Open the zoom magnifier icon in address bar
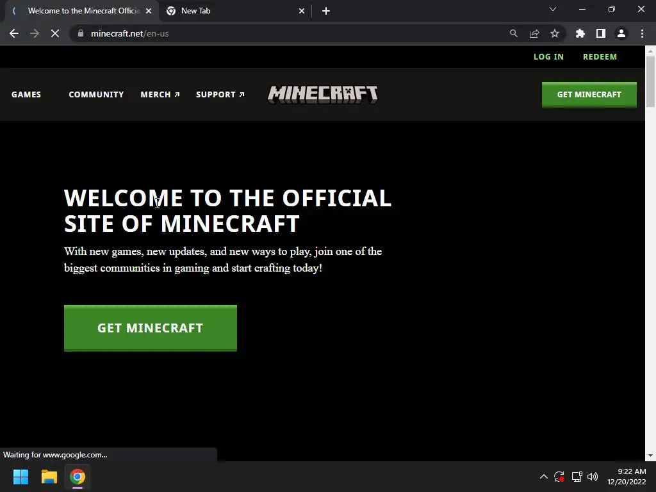 pyautogui.click(x=513, y=33)
